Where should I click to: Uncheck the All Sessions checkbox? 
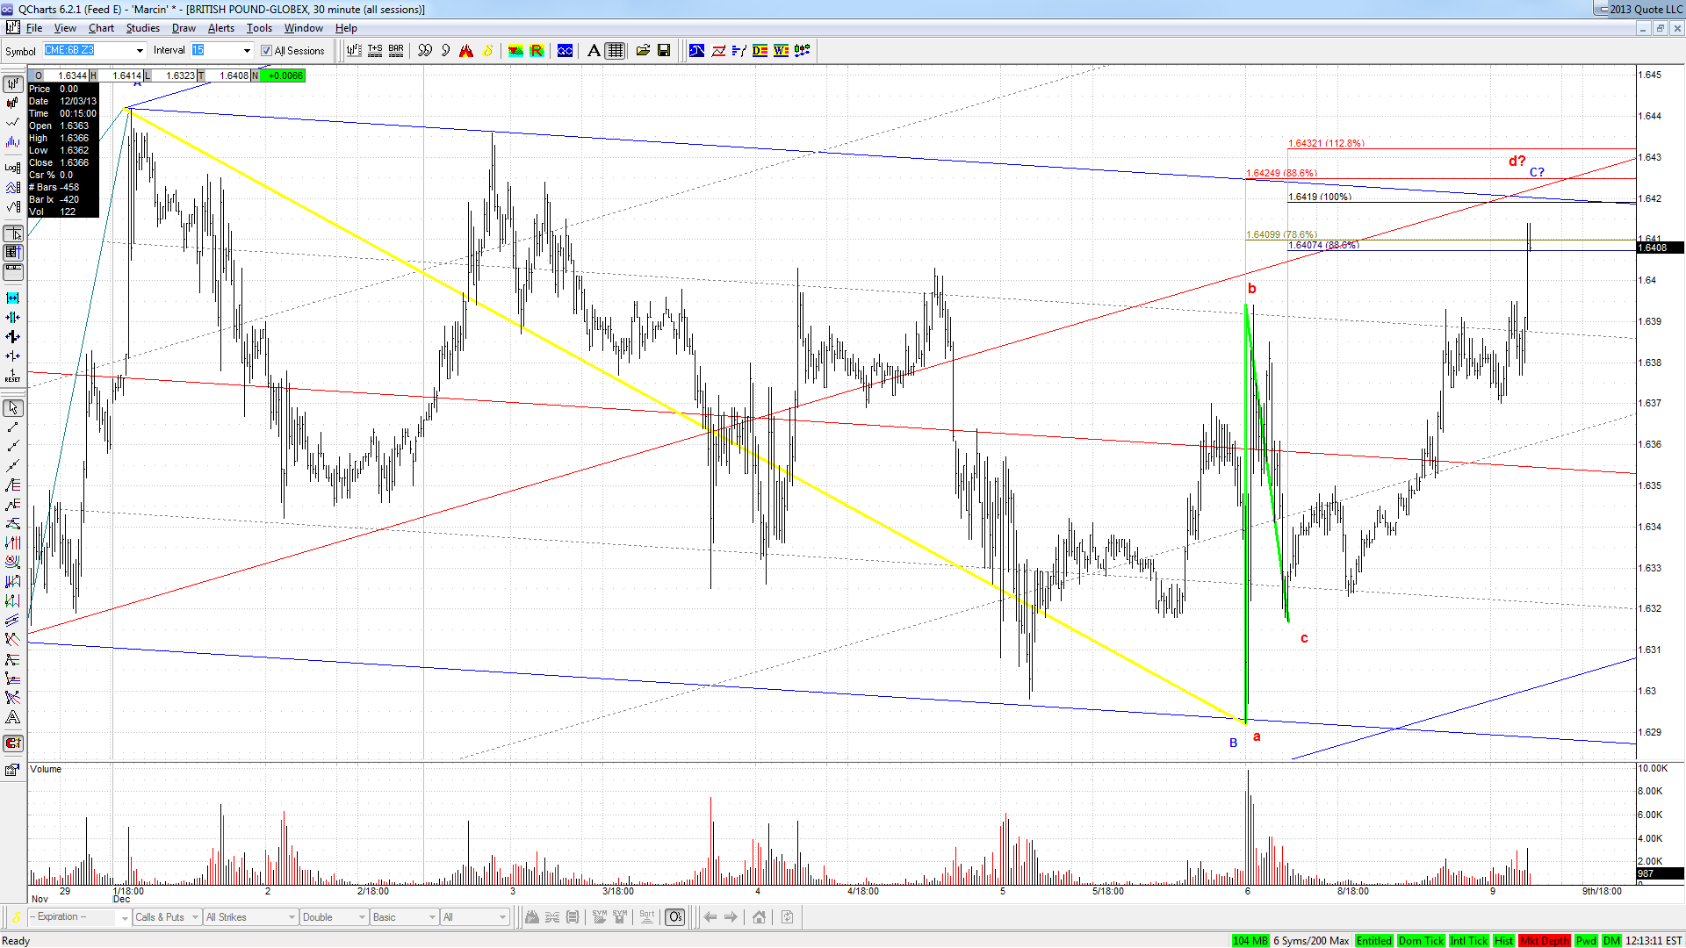tap(267, 51)
